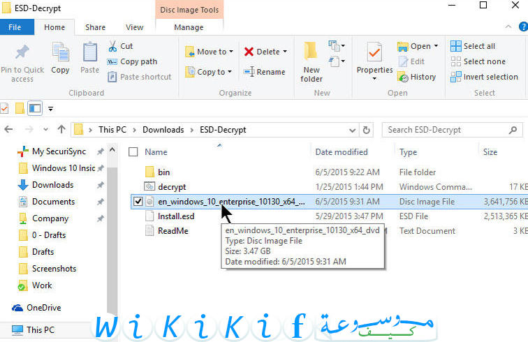The height and width of the screenshot is (342, 528).
Task: Open ribbon Help with the question mark icon
Action: click(524, 27)
